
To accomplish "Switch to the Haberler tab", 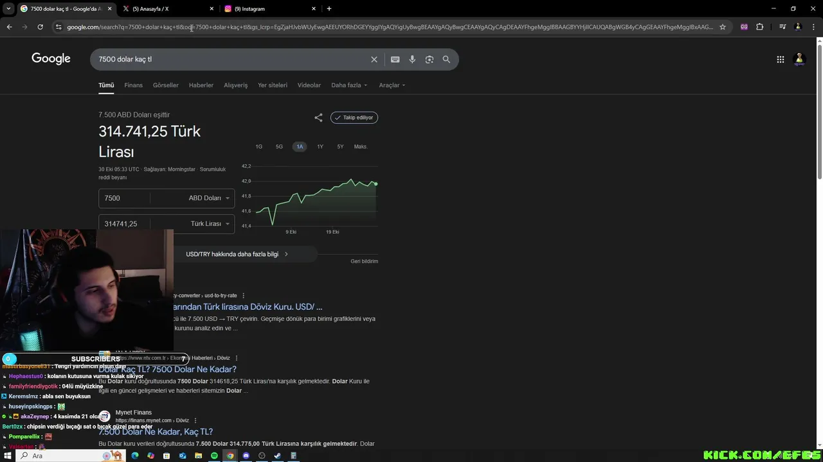I will (x=201, y=85).
